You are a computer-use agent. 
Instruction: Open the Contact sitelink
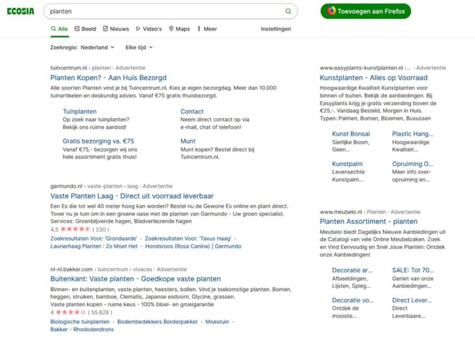(192, 112)
